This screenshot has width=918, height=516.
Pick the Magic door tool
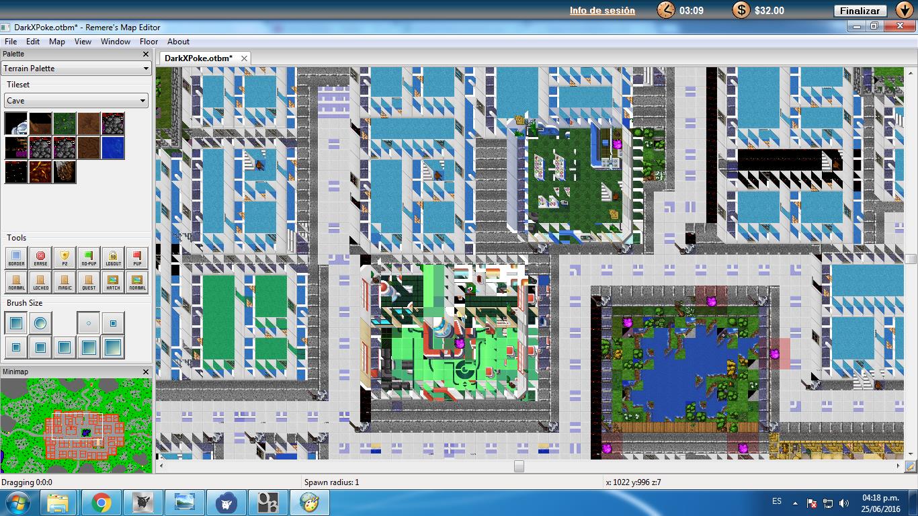point(65,282)
